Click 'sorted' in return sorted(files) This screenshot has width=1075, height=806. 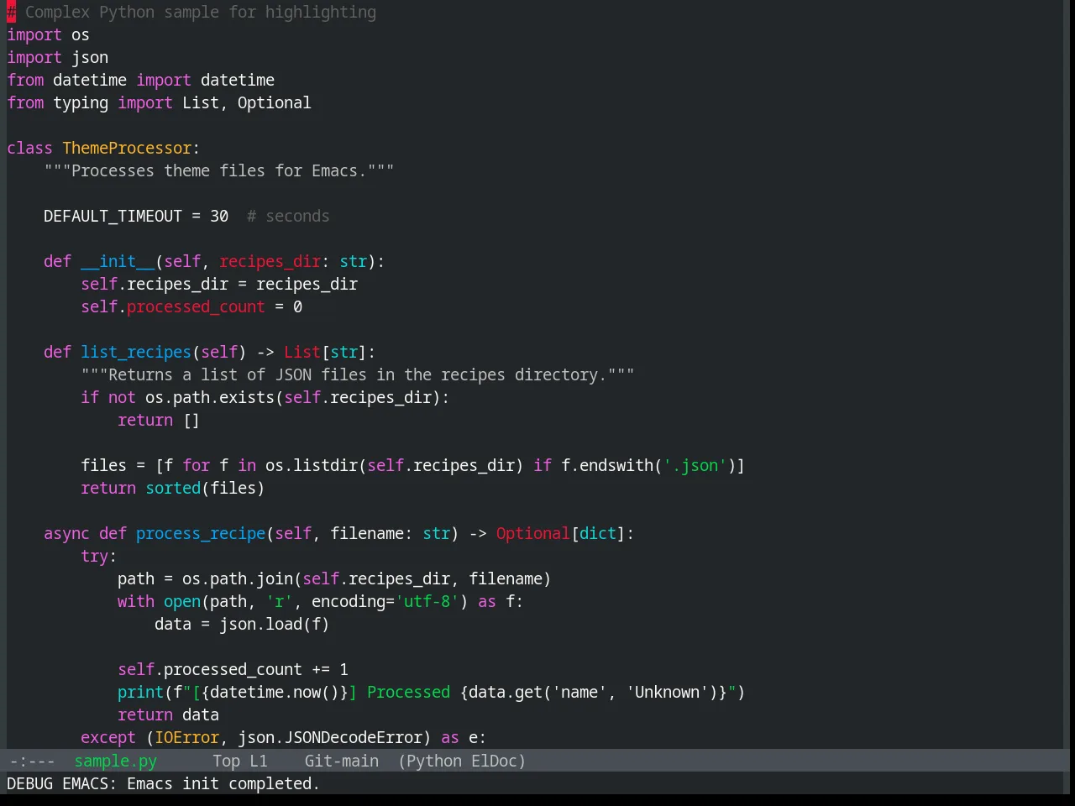pos(173,488)
